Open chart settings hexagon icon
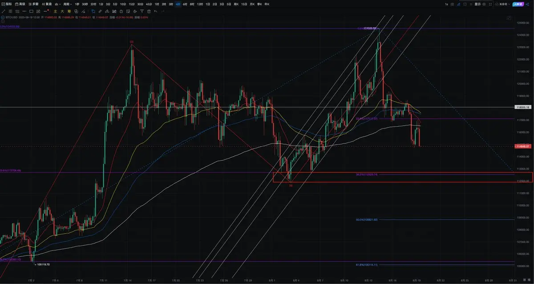 [484, 4]
